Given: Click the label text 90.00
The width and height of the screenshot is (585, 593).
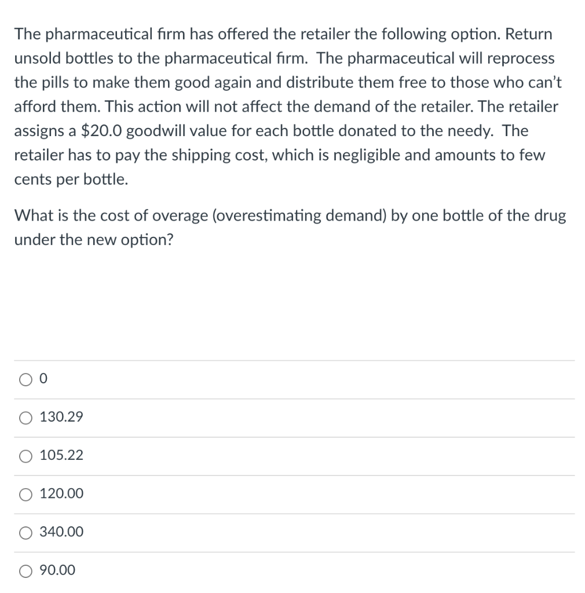Looking at the screenshot, I should point(57,570).
